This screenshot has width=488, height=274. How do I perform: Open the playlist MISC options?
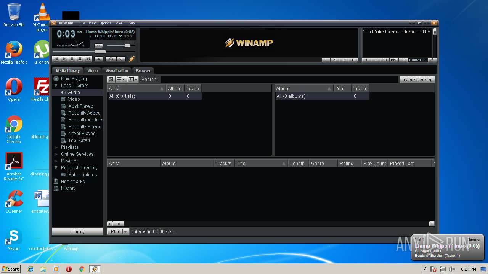(394, 60)
